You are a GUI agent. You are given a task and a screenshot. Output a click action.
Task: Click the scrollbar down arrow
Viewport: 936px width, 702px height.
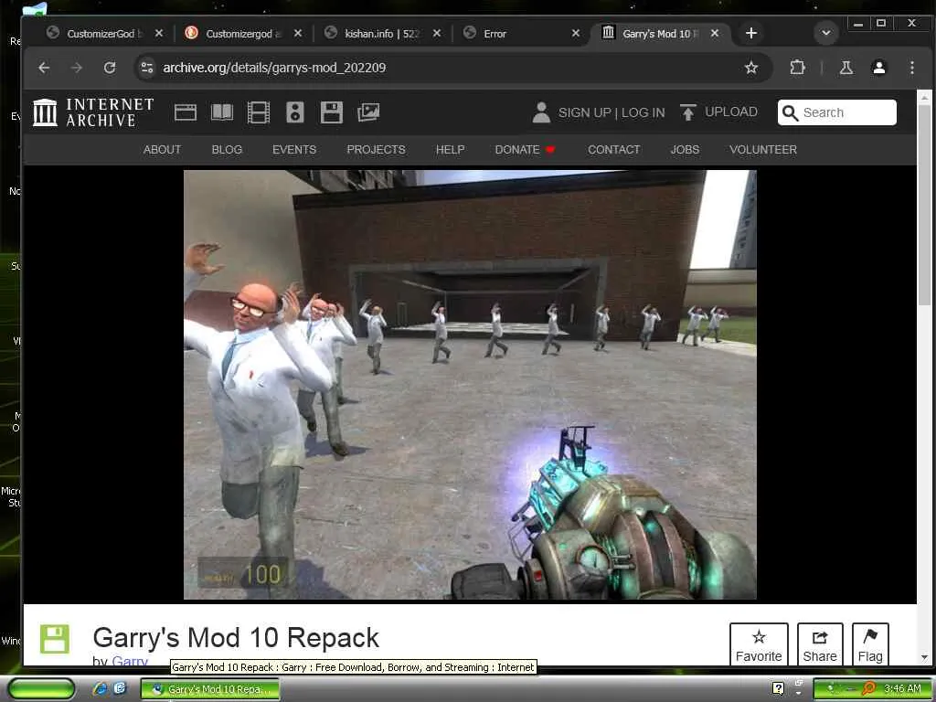coord(924,657)
